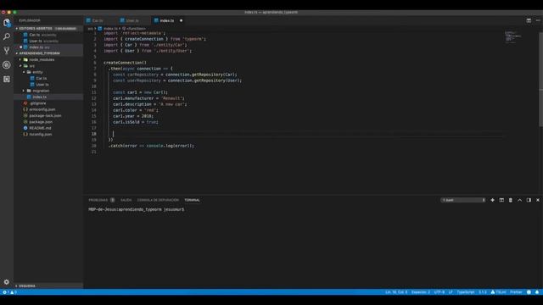The image size is (543, 305).
Task: Open notifications bell in the status bar
Action: [537, 292]
